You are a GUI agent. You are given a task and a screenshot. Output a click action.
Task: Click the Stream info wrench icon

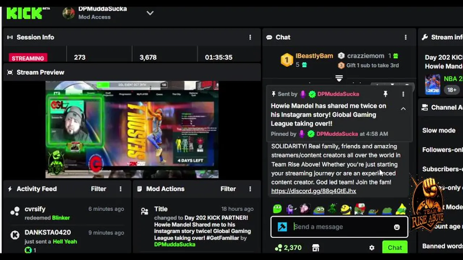425,37
